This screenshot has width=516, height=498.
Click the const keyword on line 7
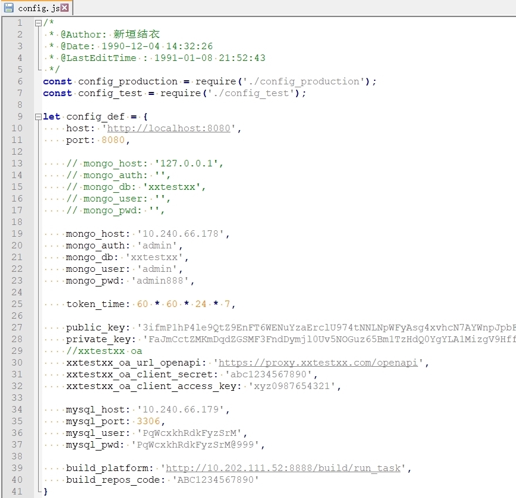[57, 93]
